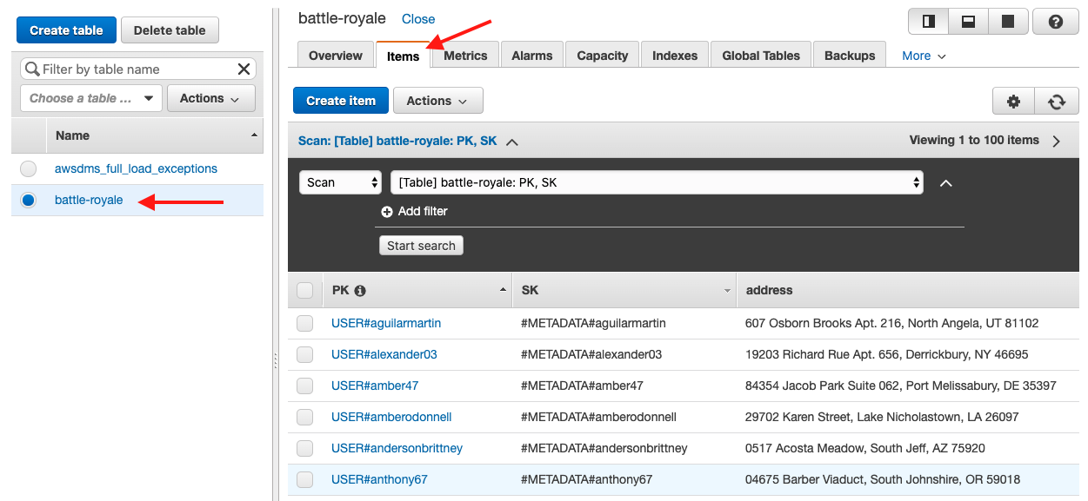Focus the Filter by table name field
The height and width of the screenshot is (501, 1088).
point(137,69)
